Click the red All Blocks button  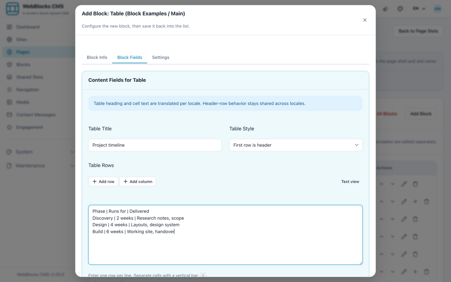(x=387, y=114)
